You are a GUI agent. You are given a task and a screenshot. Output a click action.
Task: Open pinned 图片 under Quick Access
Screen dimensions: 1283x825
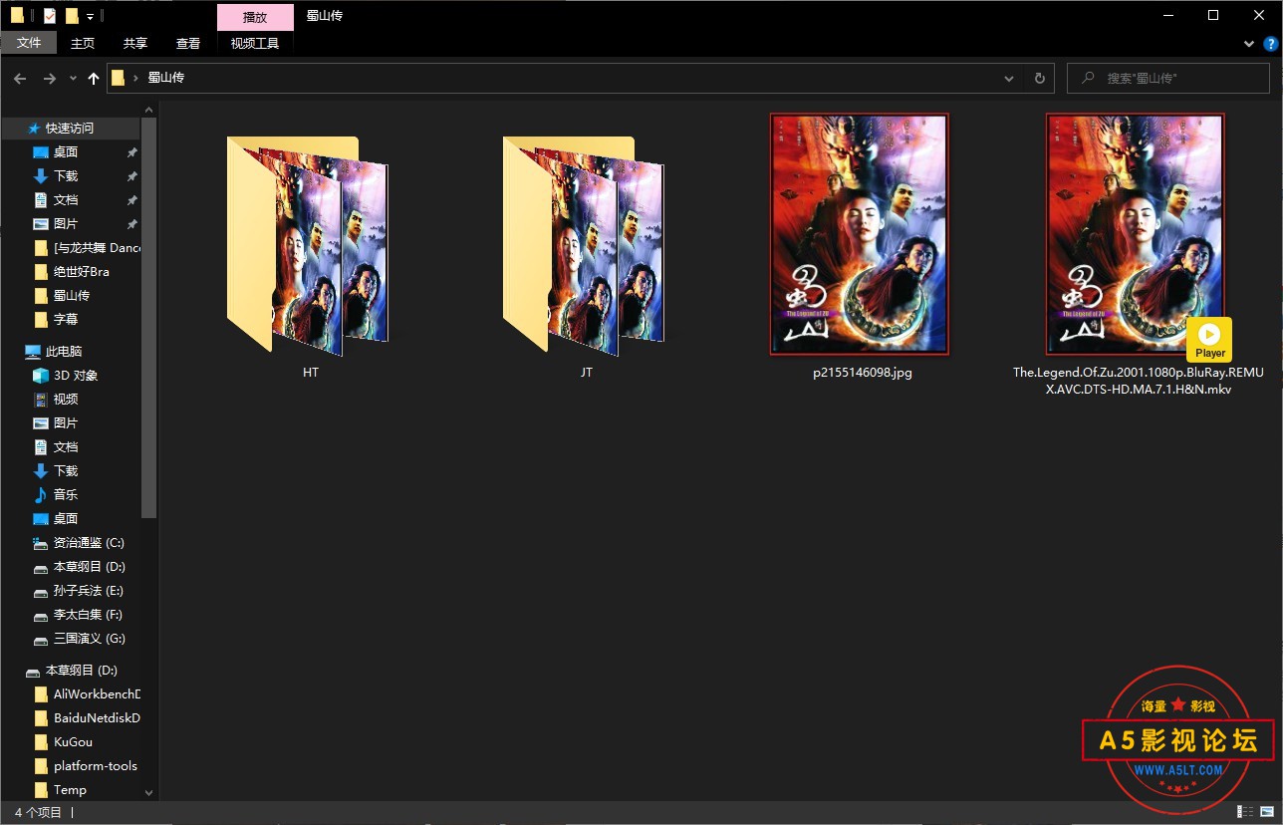click(66, 223)
